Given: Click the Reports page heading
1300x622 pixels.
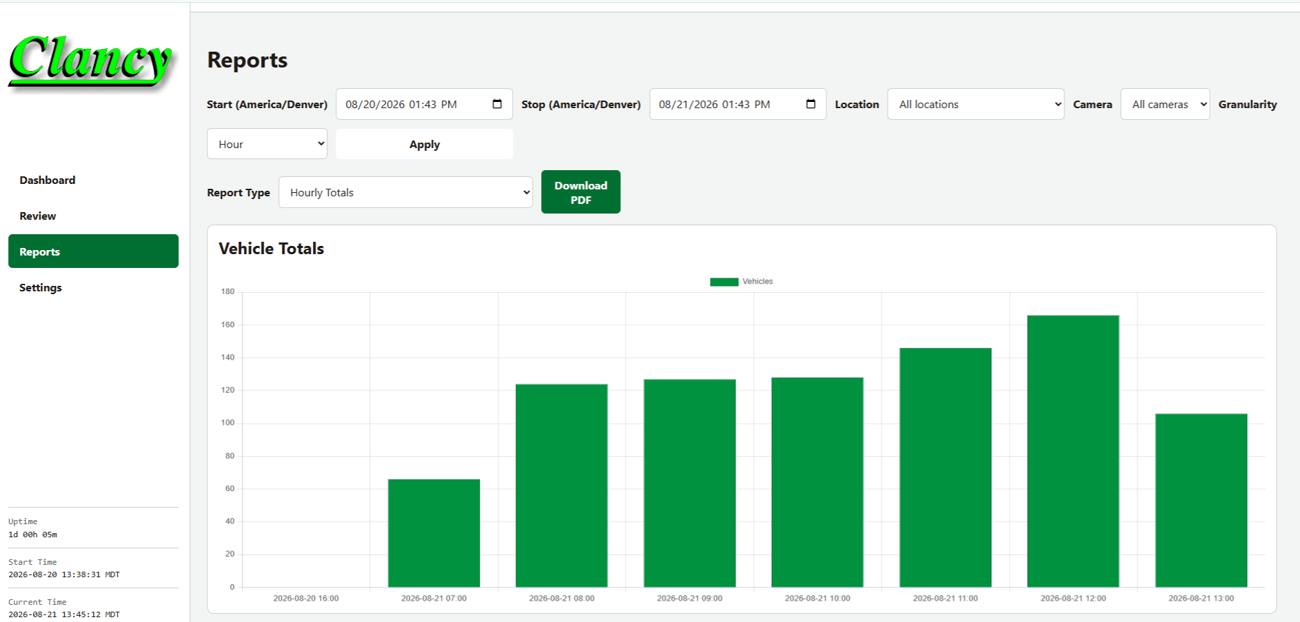Looking at the screenshot, I should tap(247, 60).
